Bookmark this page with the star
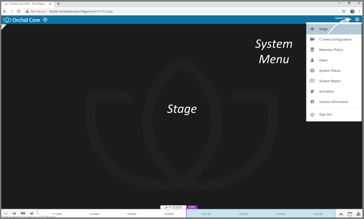 [x=344, y=11]
